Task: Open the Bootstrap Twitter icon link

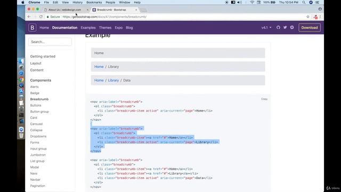Action: [x=285, y=27]
